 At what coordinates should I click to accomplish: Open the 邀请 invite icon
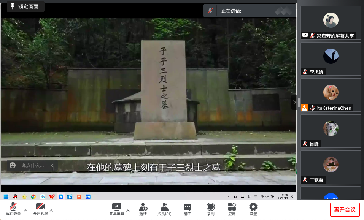click(x=143, y=209)
